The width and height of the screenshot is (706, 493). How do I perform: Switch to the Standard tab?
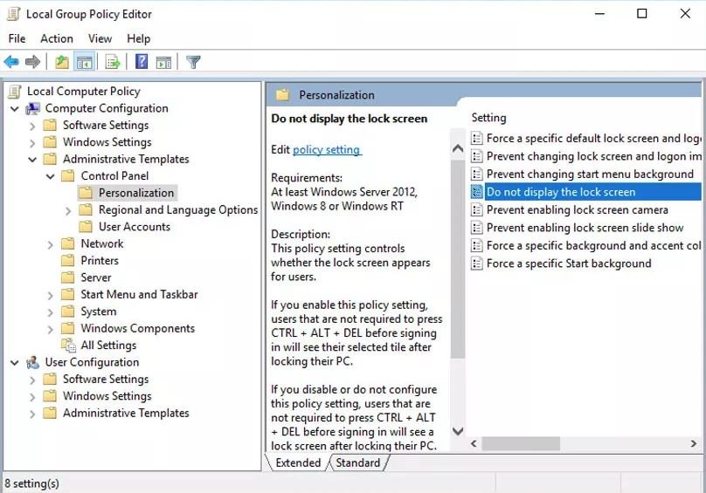coord(358,463)
